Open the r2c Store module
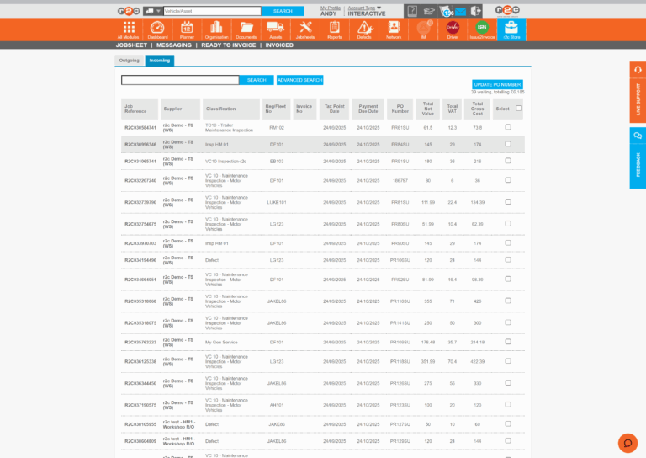Image resolution: width=646 pixels, height=458 pixels. pos(511,29)
